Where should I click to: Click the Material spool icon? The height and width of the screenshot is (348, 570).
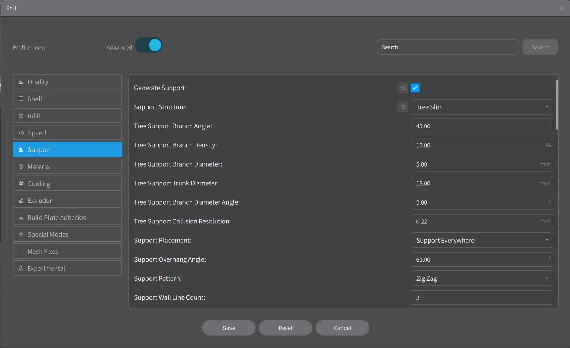point(21,167)
